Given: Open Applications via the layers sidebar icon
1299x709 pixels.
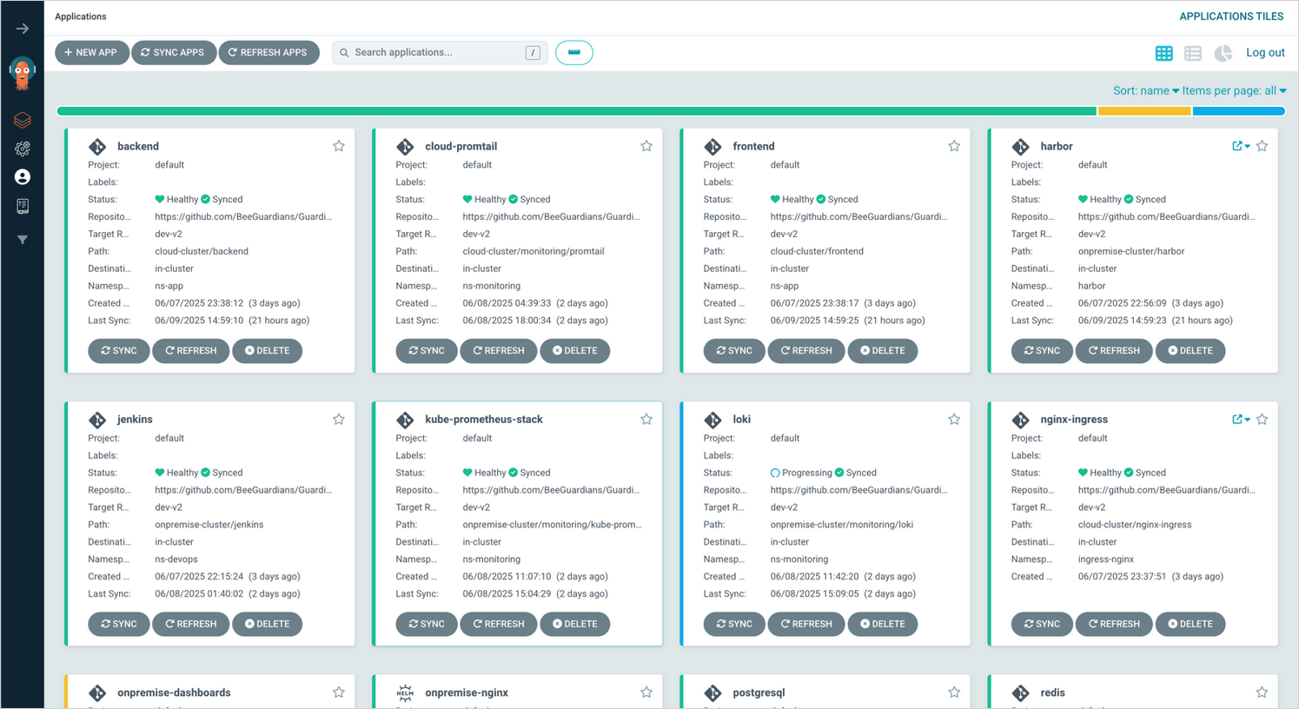Looking at the screenshot, I should [x=23, y=120].
